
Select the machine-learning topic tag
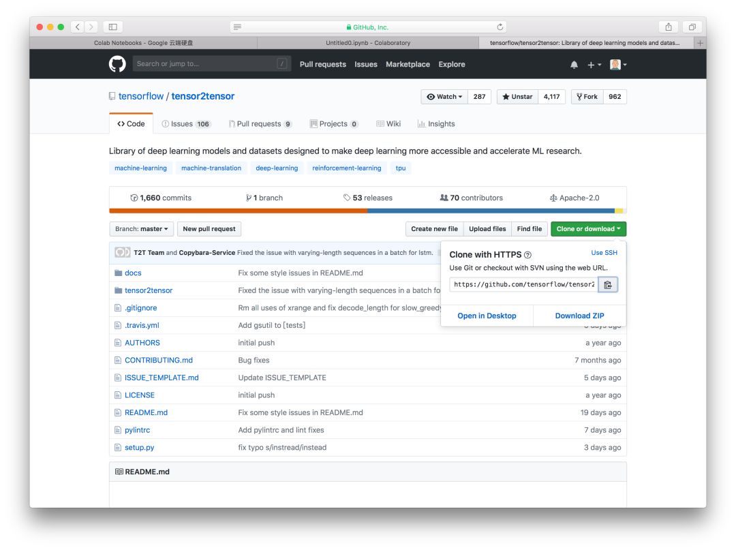(x=140, y=168)
